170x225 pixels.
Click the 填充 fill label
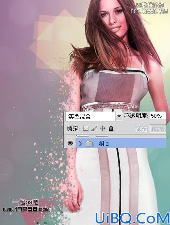click(x=142, y=129)
